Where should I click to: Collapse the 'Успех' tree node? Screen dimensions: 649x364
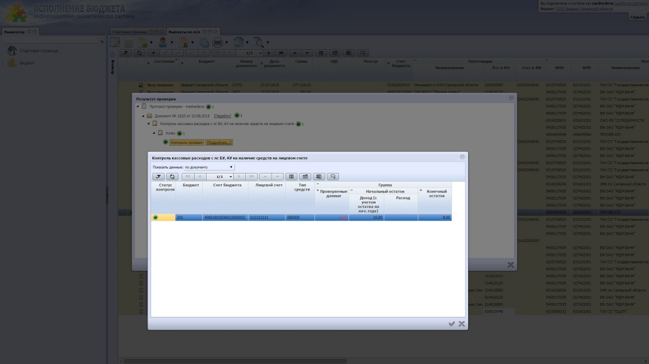coord(154,133)
